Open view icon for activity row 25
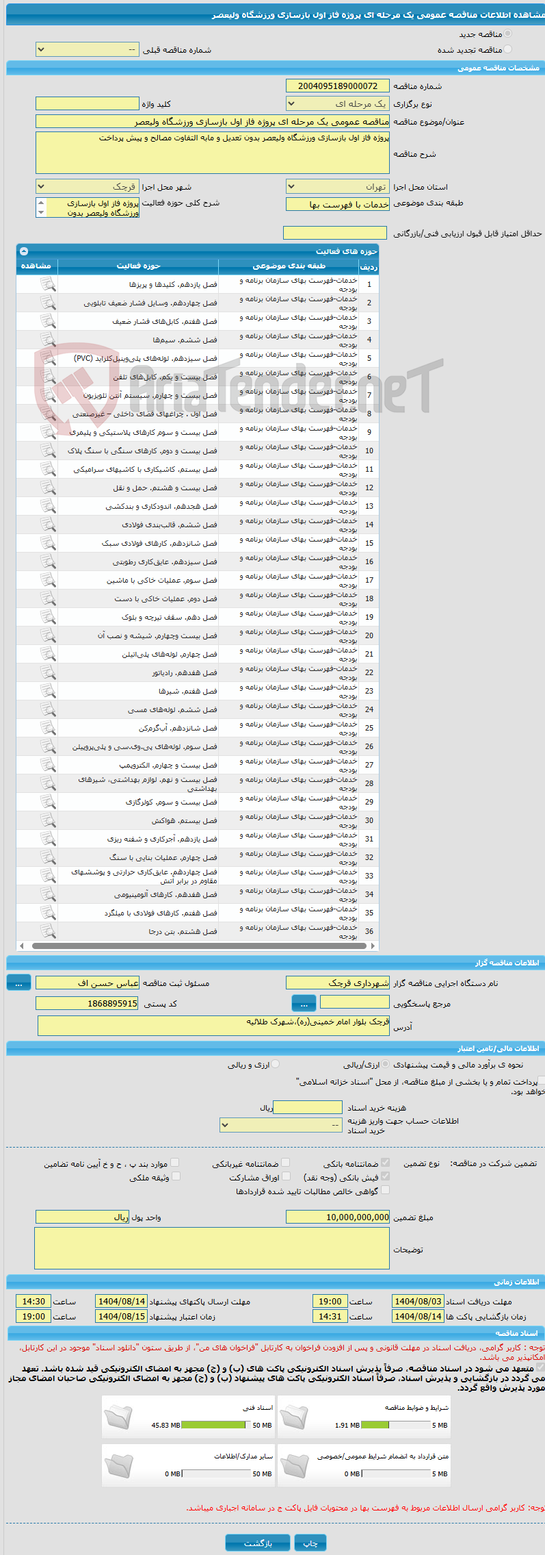The image size is (545, 1555). [x=48, y=728]
